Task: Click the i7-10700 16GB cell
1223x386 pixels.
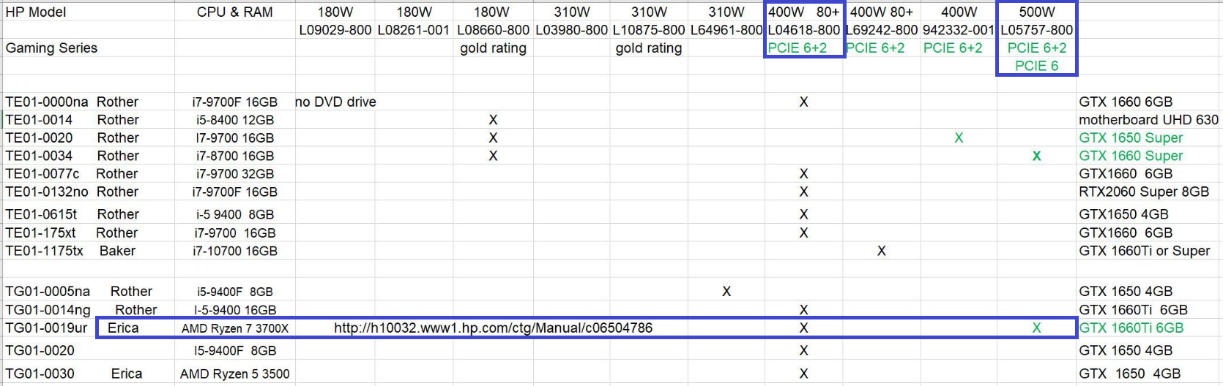Action: coord(234,251)
